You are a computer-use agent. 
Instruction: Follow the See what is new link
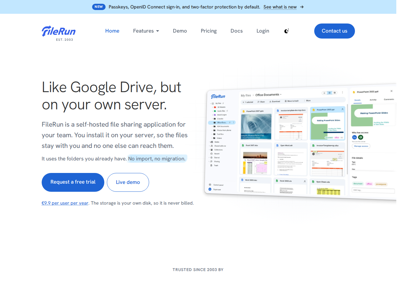pos(280,7)
